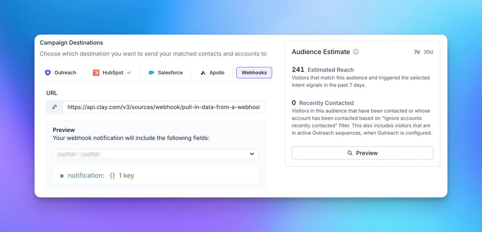Click inside the webhook URL input field
This screenshot has width=482, height=232.
(x=161, y=107)
